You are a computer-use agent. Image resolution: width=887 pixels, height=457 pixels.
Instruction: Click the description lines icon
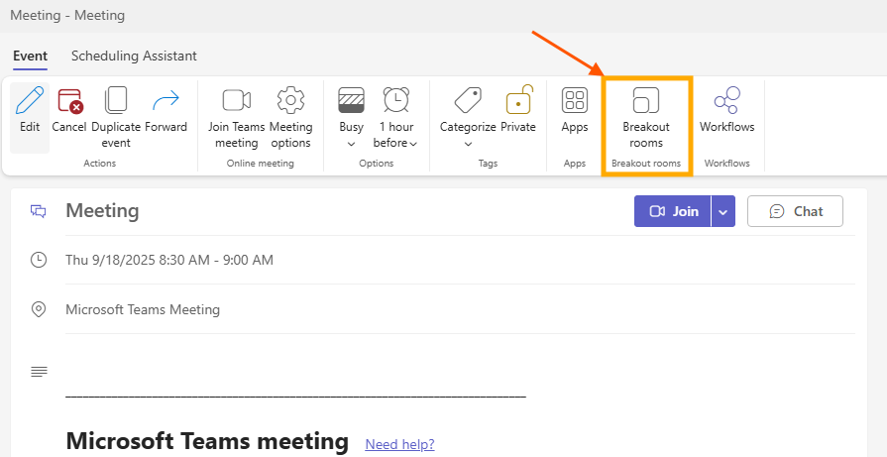point(39,372)
